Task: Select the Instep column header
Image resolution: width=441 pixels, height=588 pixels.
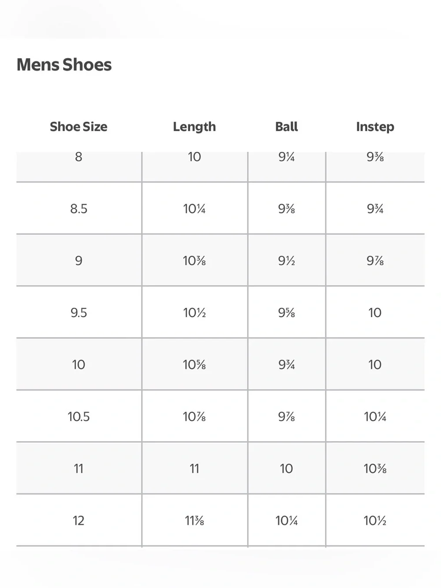Action: 375,127
